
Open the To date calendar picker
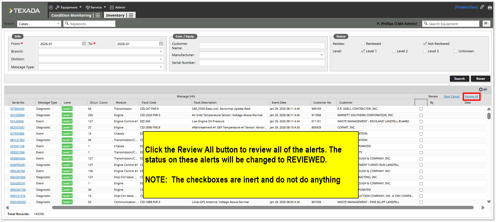(161, 44)
